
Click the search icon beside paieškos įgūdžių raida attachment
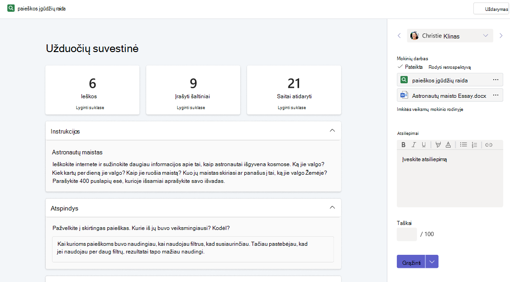coord(404,80)
